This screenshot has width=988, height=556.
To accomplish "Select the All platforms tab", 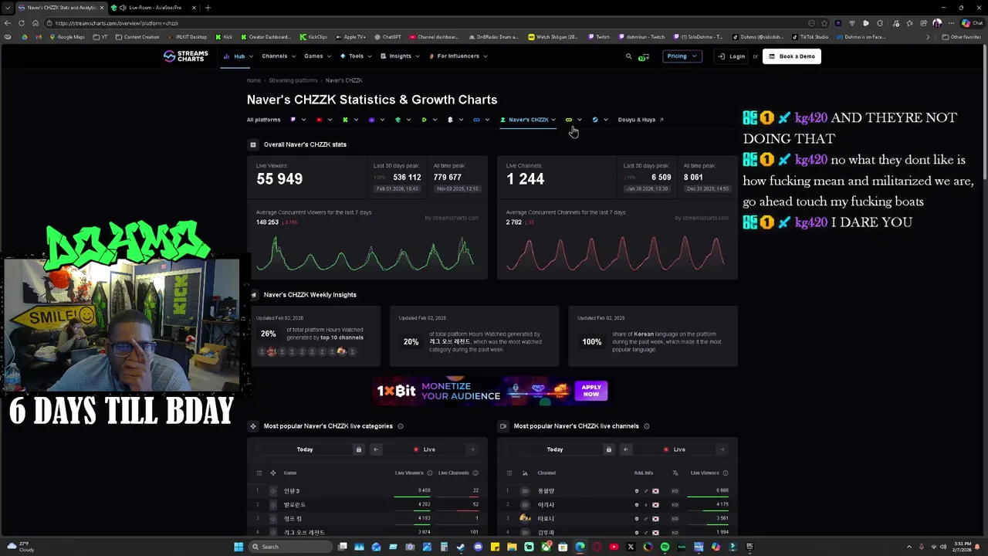I will coord(263,120).
